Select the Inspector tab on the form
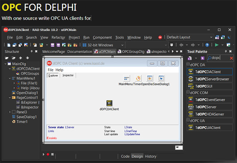 click(x=68, y=75)
